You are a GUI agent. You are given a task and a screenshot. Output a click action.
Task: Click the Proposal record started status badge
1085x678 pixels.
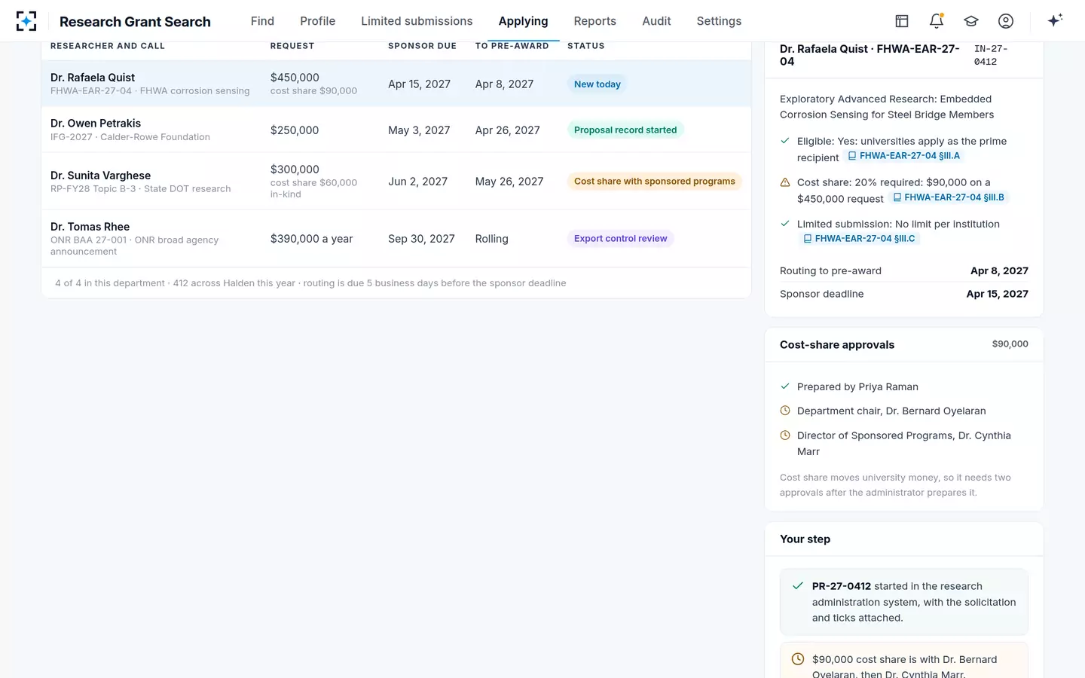coord(625,130)
